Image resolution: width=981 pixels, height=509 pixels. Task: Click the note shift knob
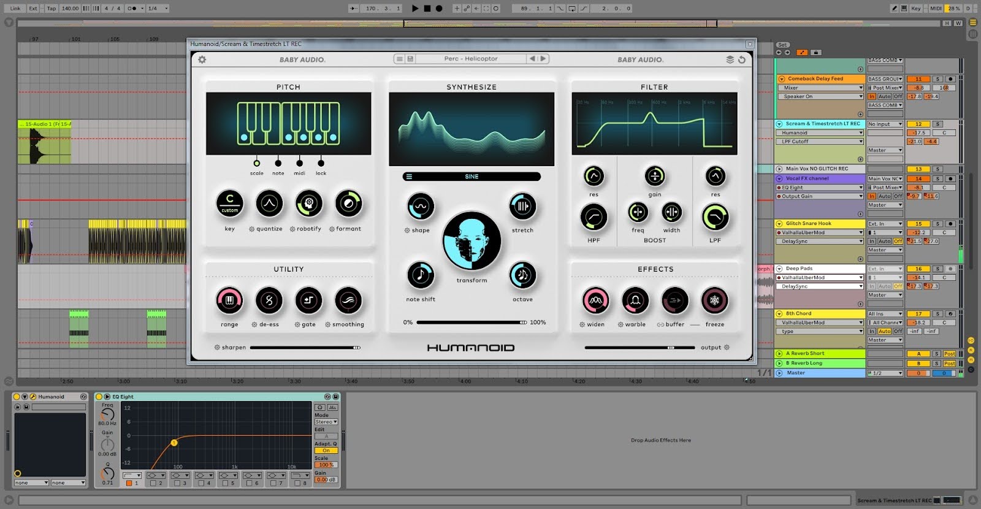point(421,275)
